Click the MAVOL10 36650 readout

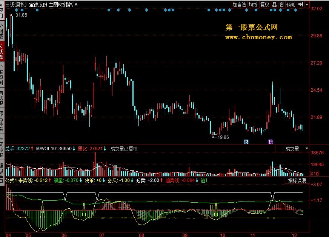point(55,149)
